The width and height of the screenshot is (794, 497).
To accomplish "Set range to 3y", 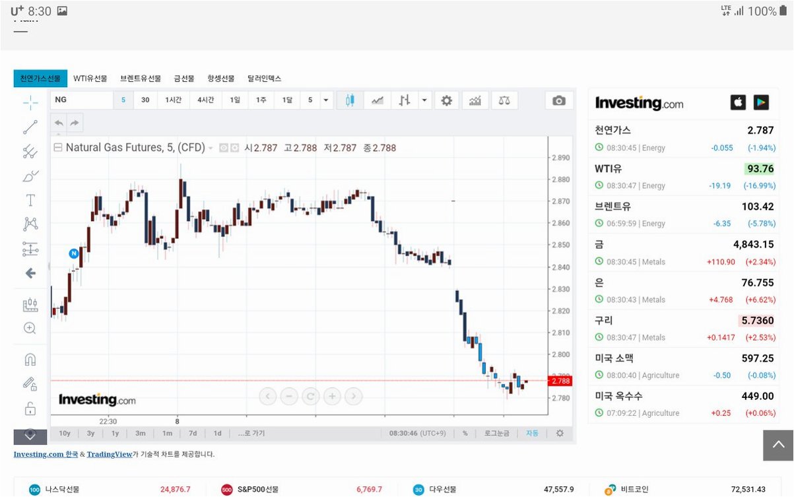I will pos(90,433).
